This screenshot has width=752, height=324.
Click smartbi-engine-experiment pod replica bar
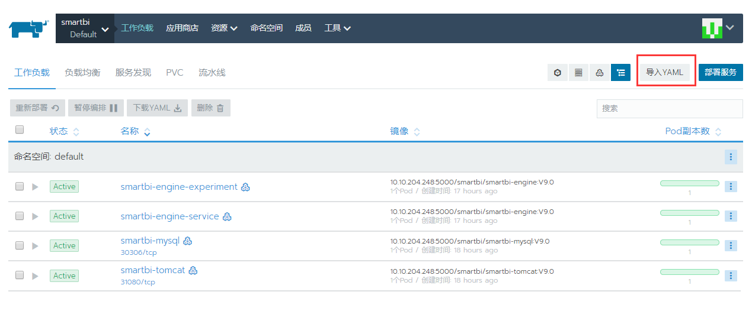coord(690,183)
